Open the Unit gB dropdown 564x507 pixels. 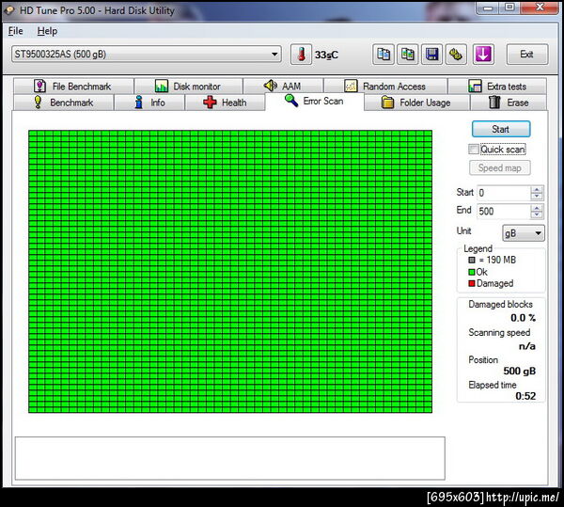coord(524,233)
